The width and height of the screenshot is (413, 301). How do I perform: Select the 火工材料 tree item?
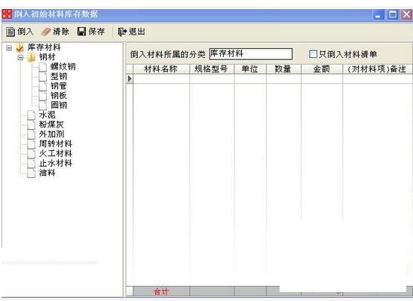pos(55,153)
